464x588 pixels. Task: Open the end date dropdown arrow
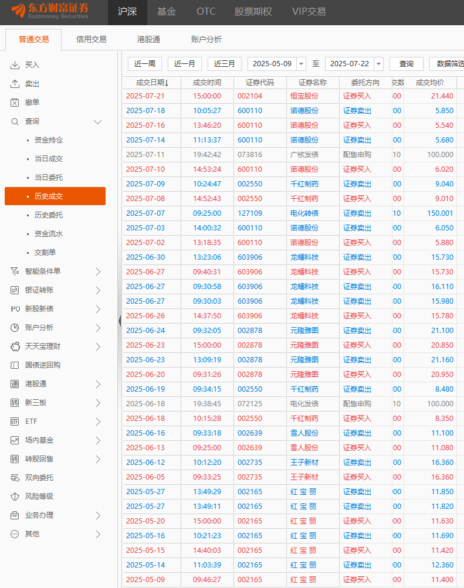pos(379,64)
